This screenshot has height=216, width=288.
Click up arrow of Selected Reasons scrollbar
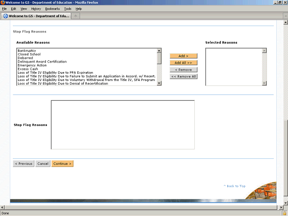[x=264, y=50]
